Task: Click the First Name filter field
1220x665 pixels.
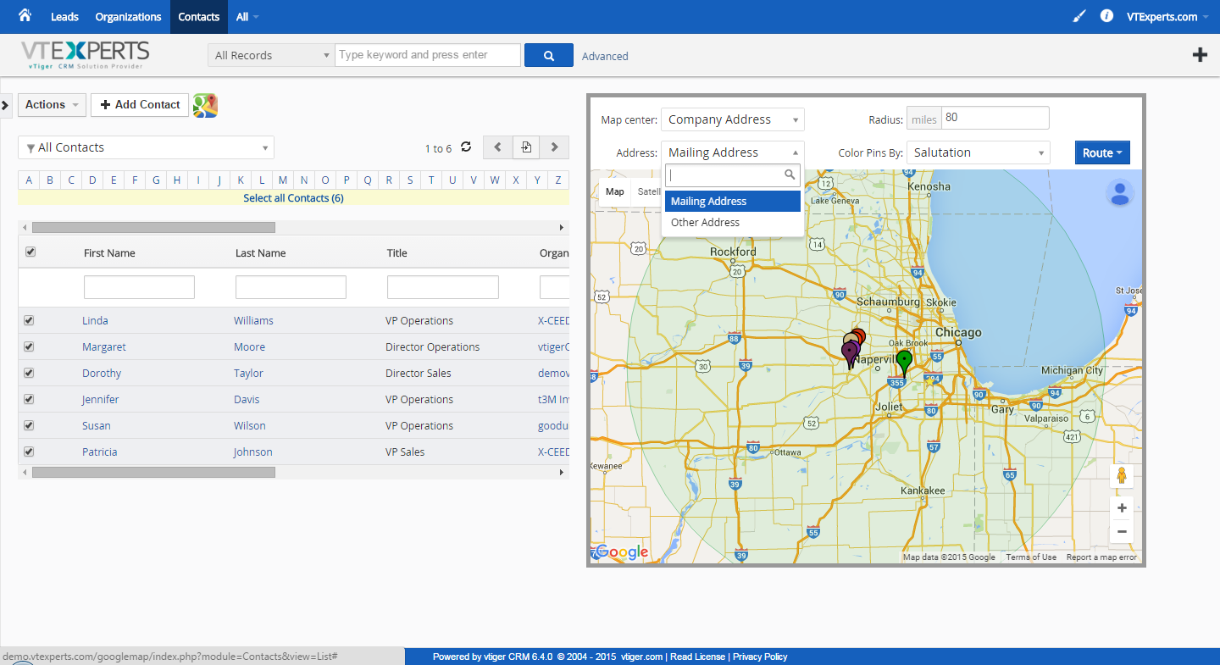Action: pos(139,287)
